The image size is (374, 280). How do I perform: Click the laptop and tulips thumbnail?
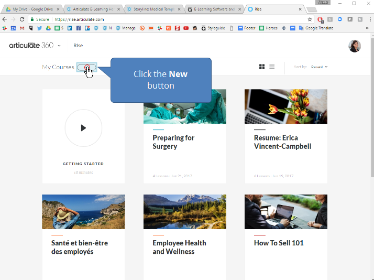[286, 106]
